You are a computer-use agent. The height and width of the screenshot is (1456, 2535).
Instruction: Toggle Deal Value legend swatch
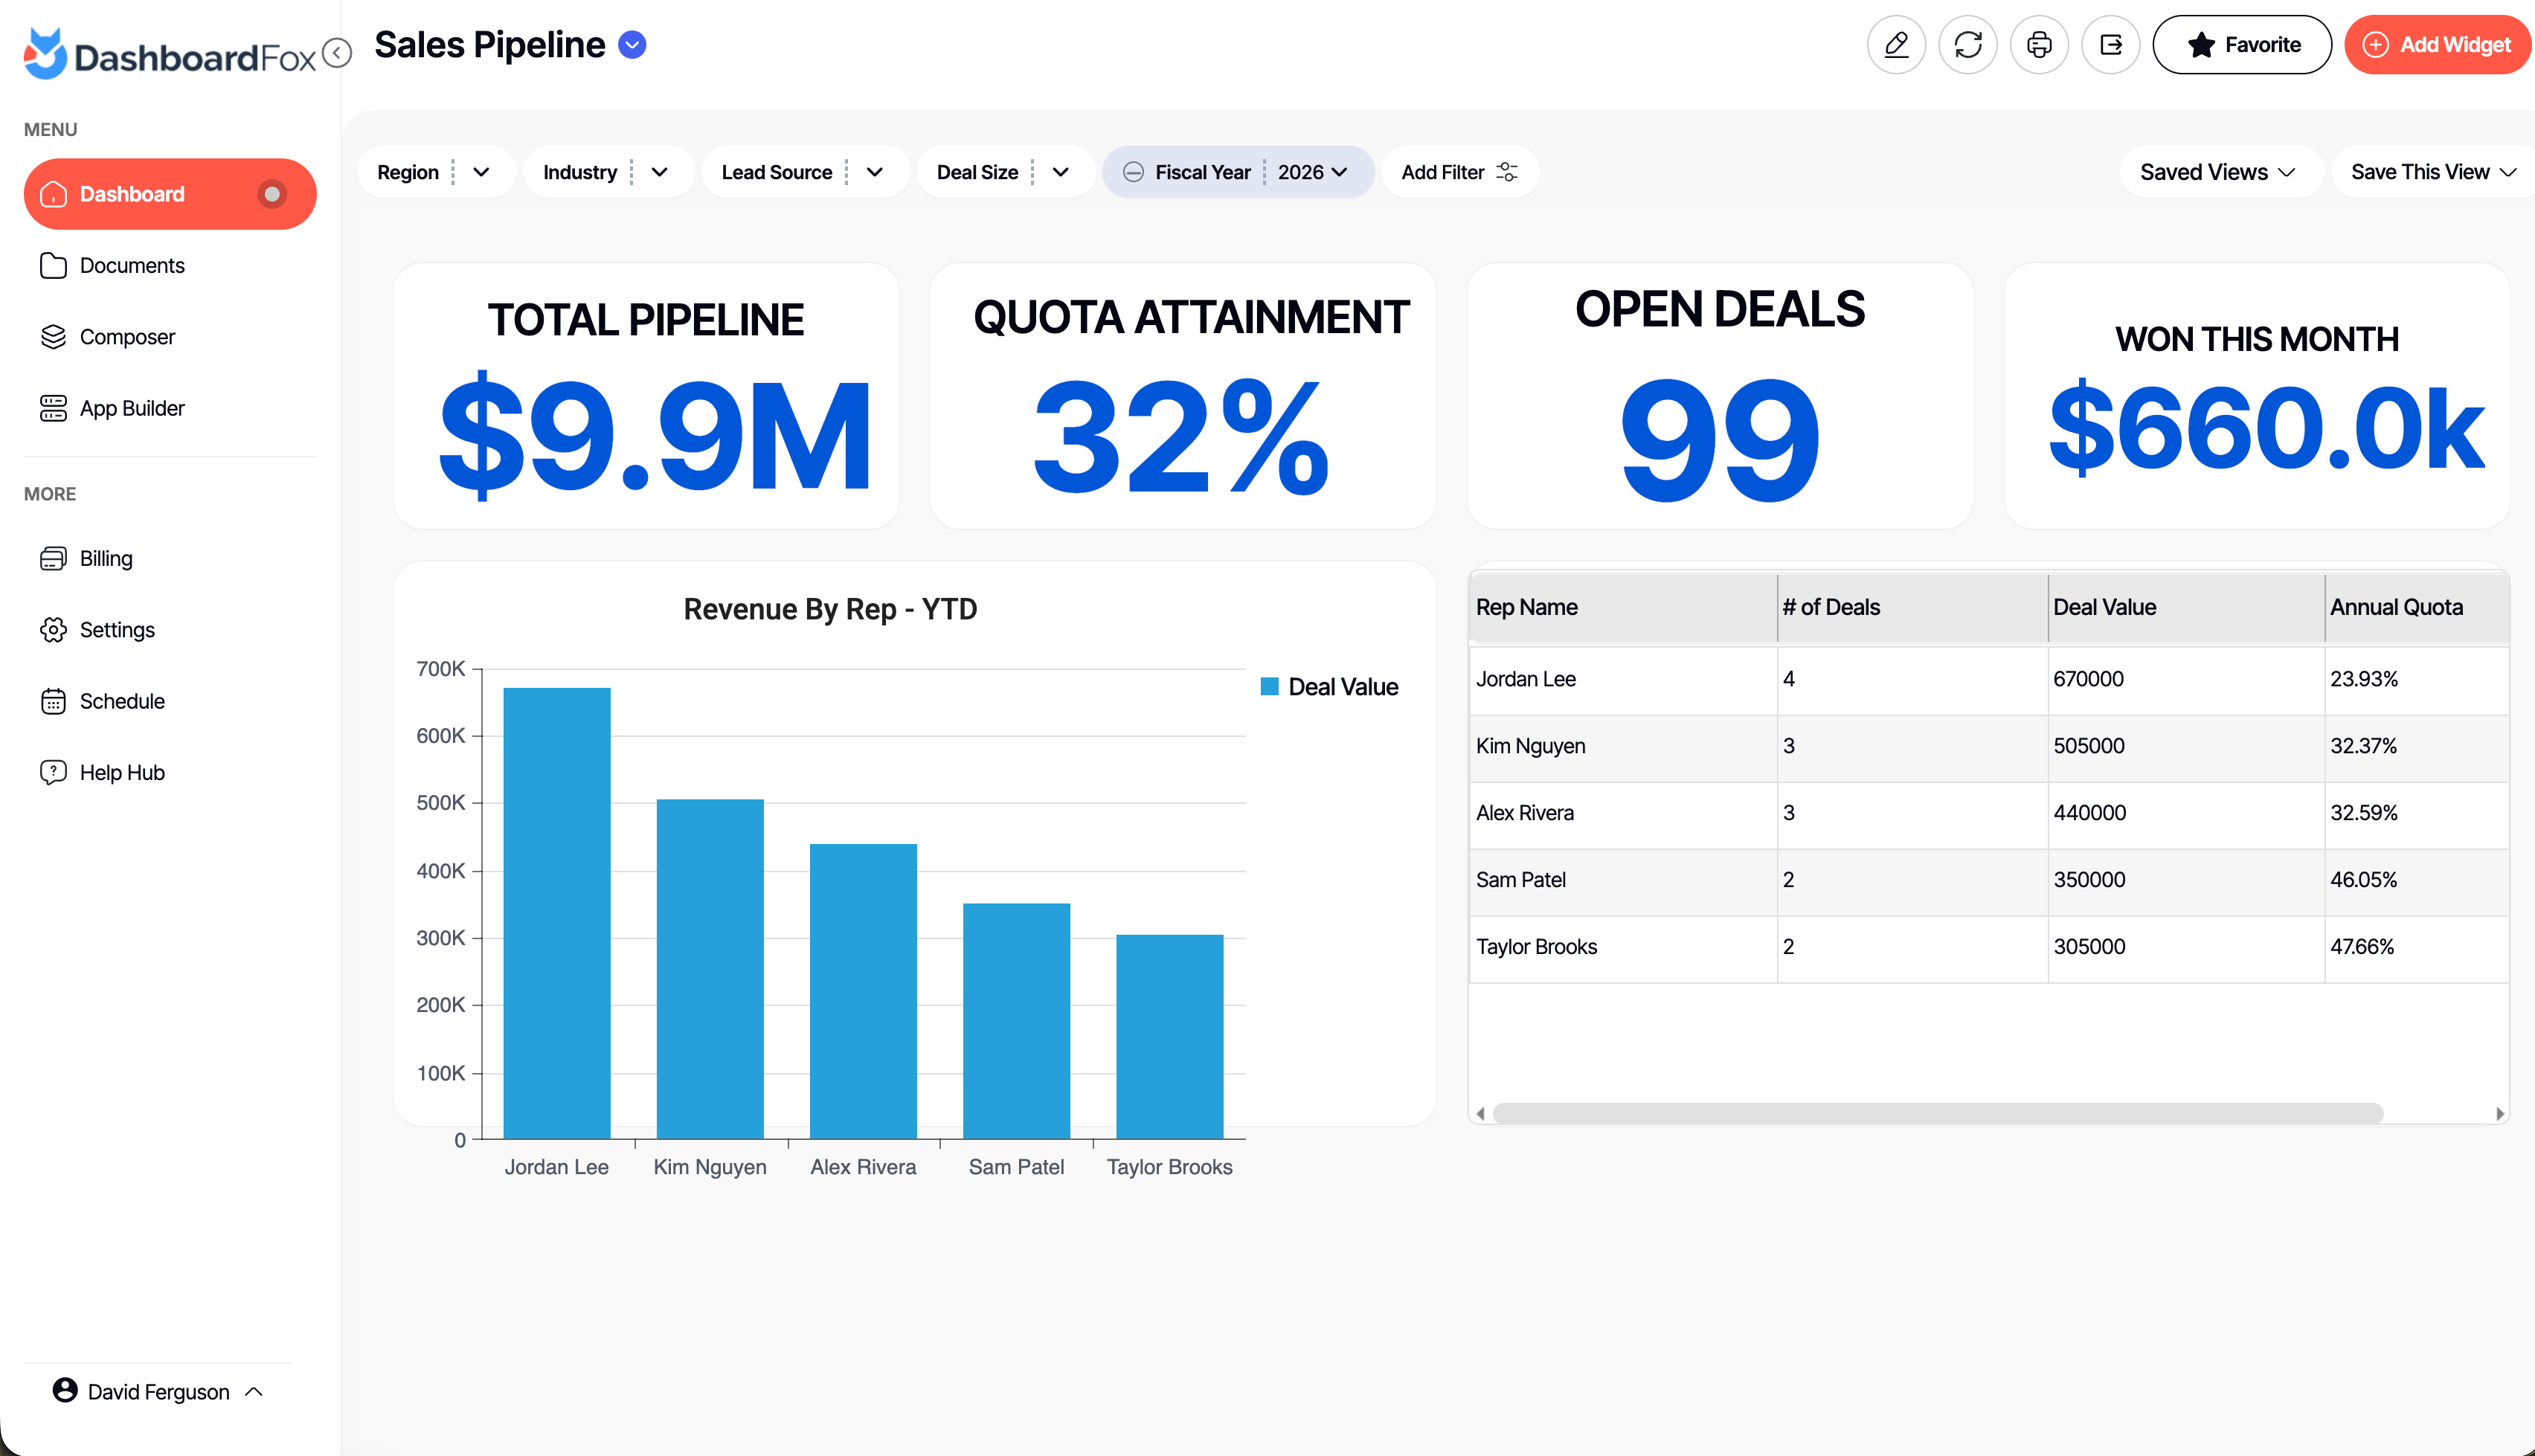point(1269,687)
